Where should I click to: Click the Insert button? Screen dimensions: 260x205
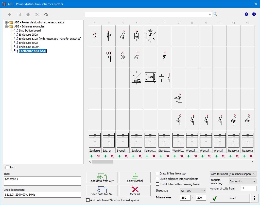coord(230,198)
